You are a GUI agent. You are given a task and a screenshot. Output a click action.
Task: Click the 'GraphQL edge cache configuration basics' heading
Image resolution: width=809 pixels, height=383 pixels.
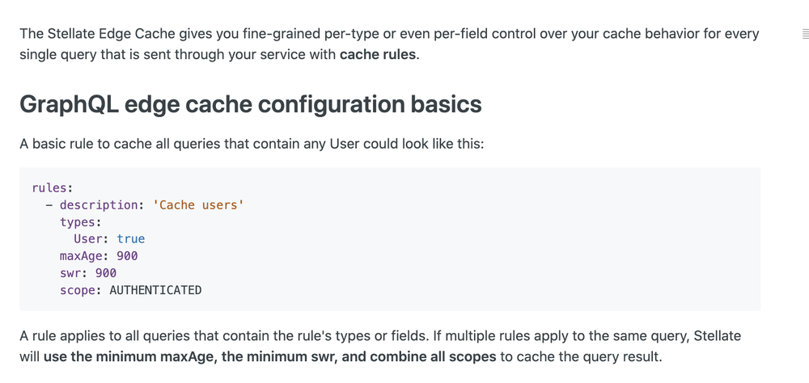[251, 105]
